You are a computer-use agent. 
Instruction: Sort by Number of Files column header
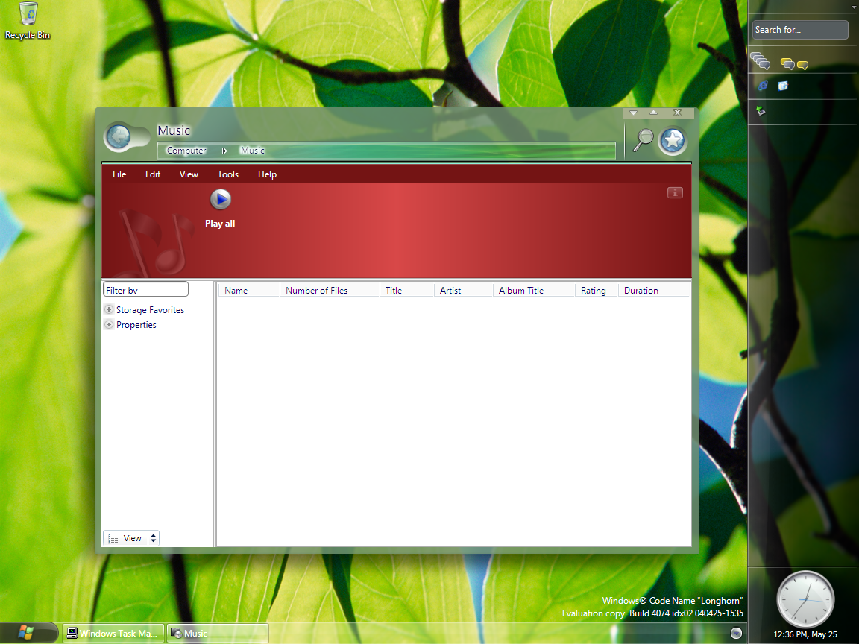tap(330, 290)
